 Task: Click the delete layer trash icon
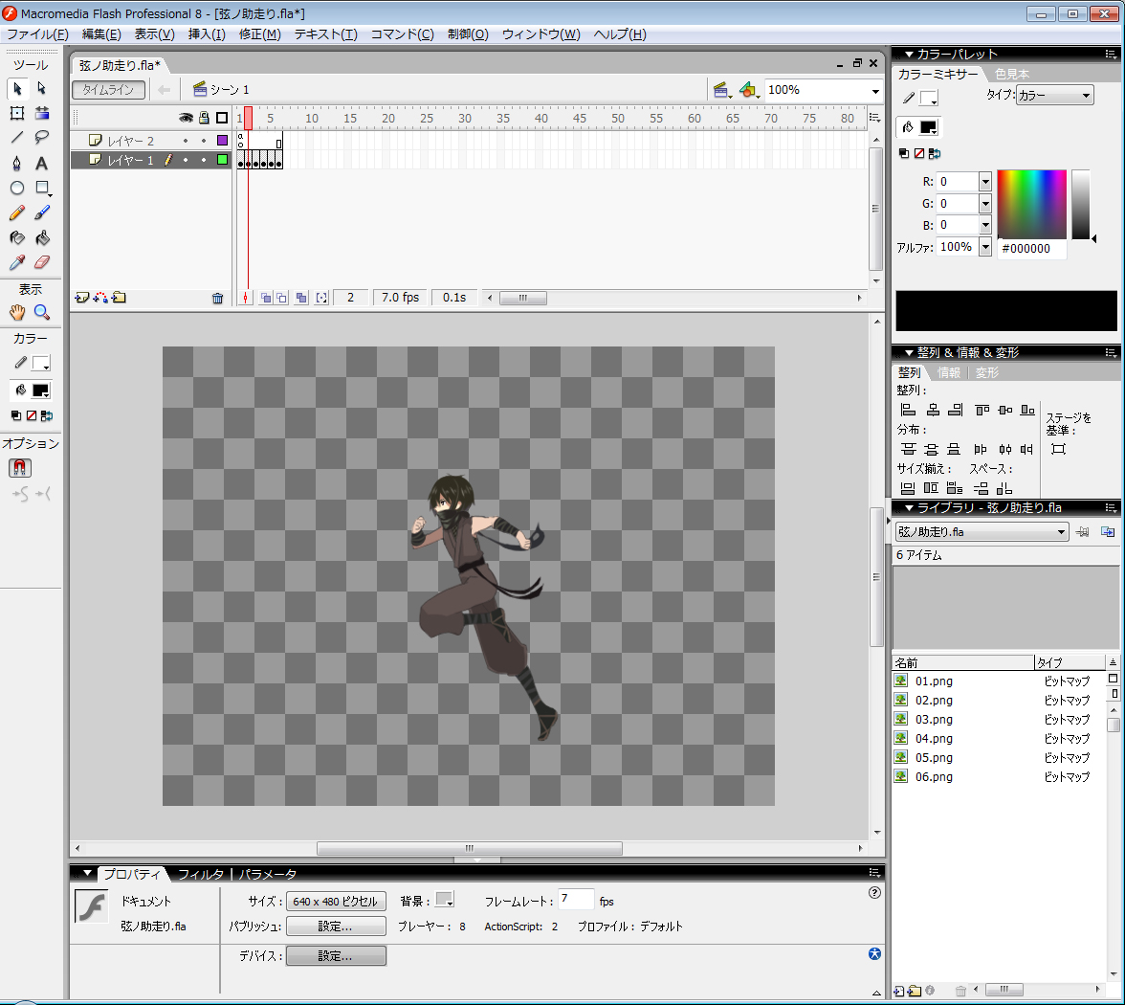(x=217, y=298)
